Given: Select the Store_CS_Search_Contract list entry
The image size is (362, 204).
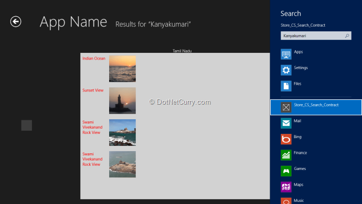Looking at the screenshot, I should pos(316,107).
